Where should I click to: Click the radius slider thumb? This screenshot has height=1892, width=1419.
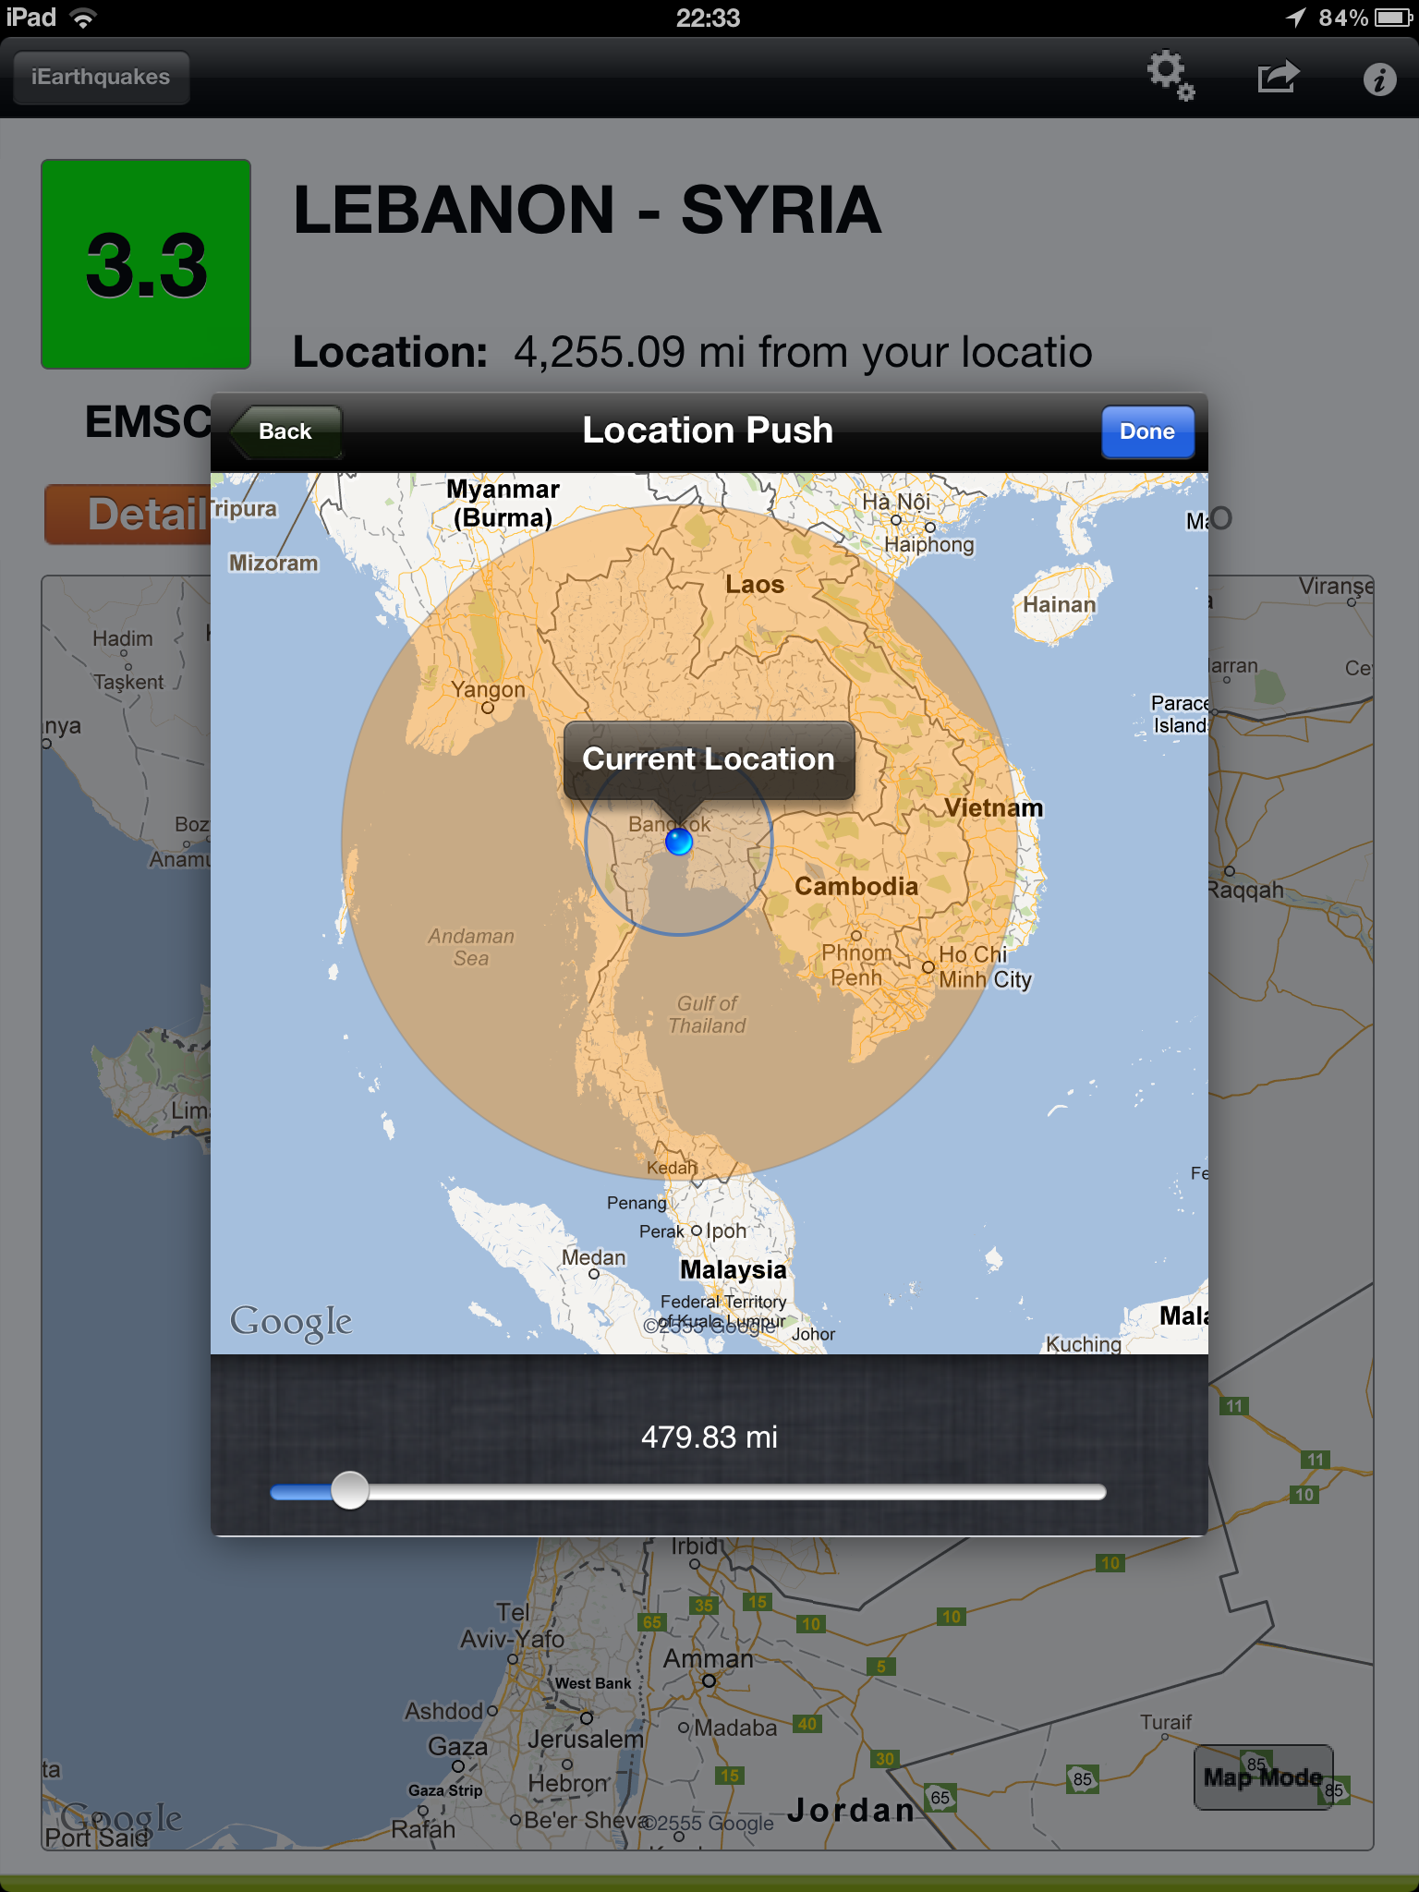350,1490
